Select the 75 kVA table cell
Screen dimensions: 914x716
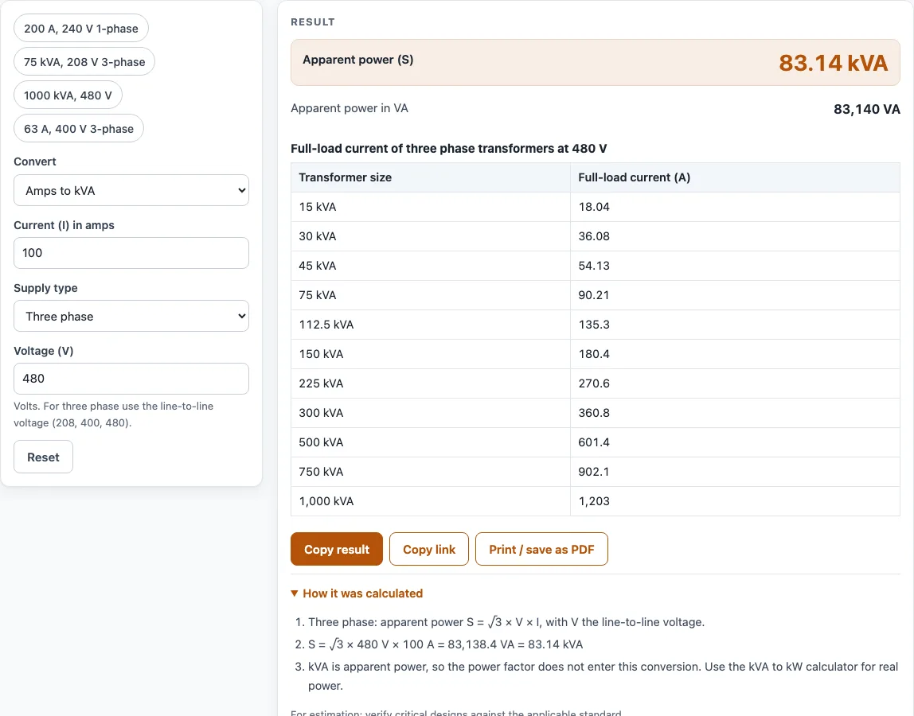(431, 295)
